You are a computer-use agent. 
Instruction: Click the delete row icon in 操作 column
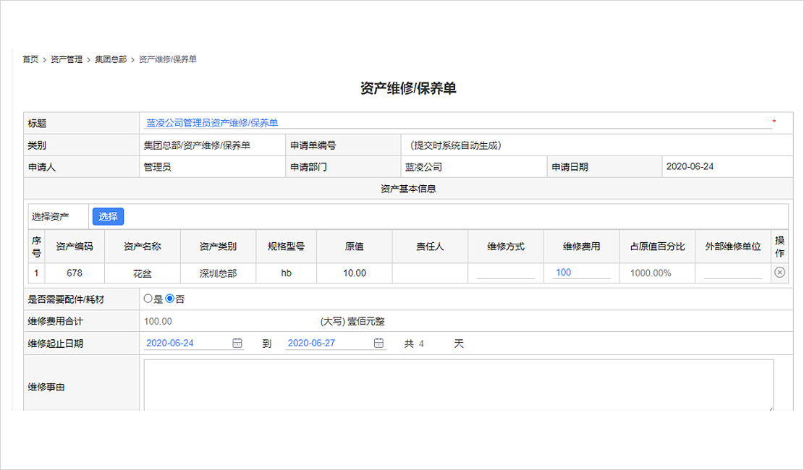point(779,273)
